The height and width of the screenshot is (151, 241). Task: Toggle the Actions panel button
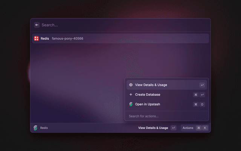(188, 128)
